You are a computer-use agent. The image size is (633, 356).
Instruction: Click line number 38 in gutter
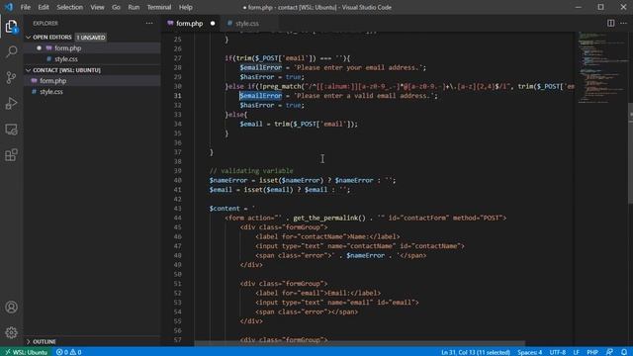[x=178, y=161]
